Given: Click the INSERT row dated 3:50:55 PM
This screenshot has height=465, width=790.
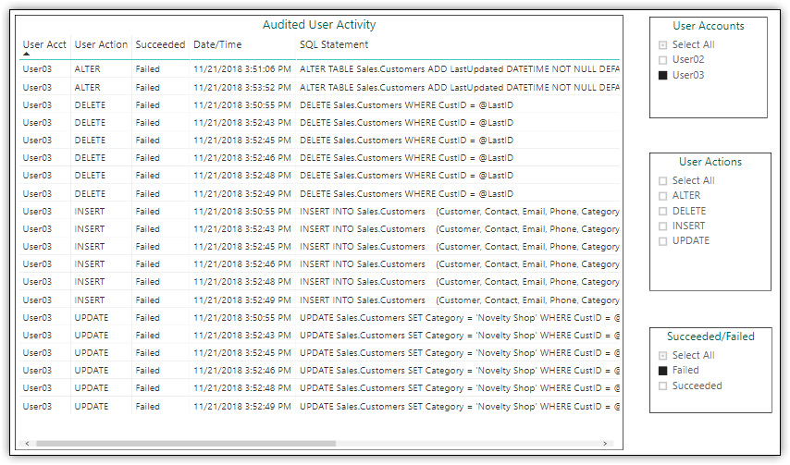Looking at the screenshot, I should (x=319, y=212).
